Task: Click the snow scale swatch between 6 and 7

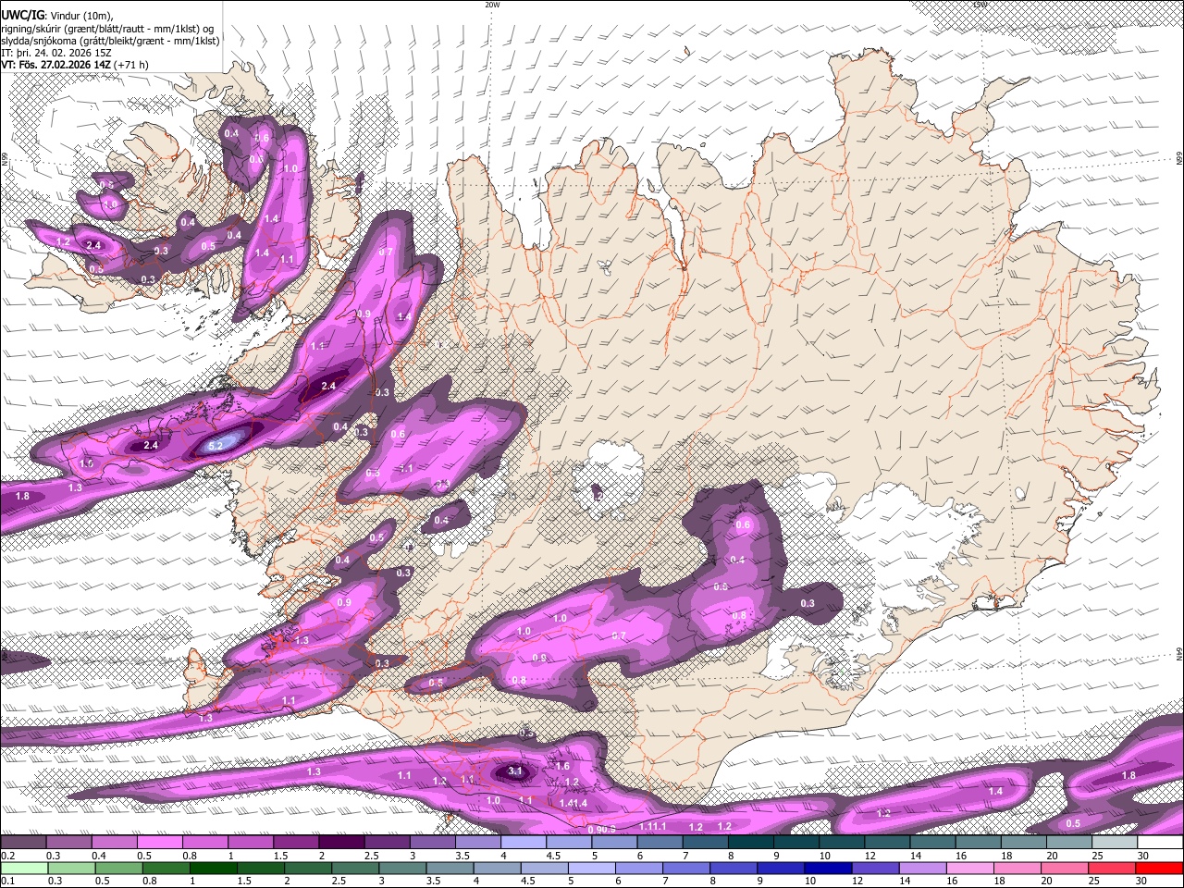Action: coord(660,842)
